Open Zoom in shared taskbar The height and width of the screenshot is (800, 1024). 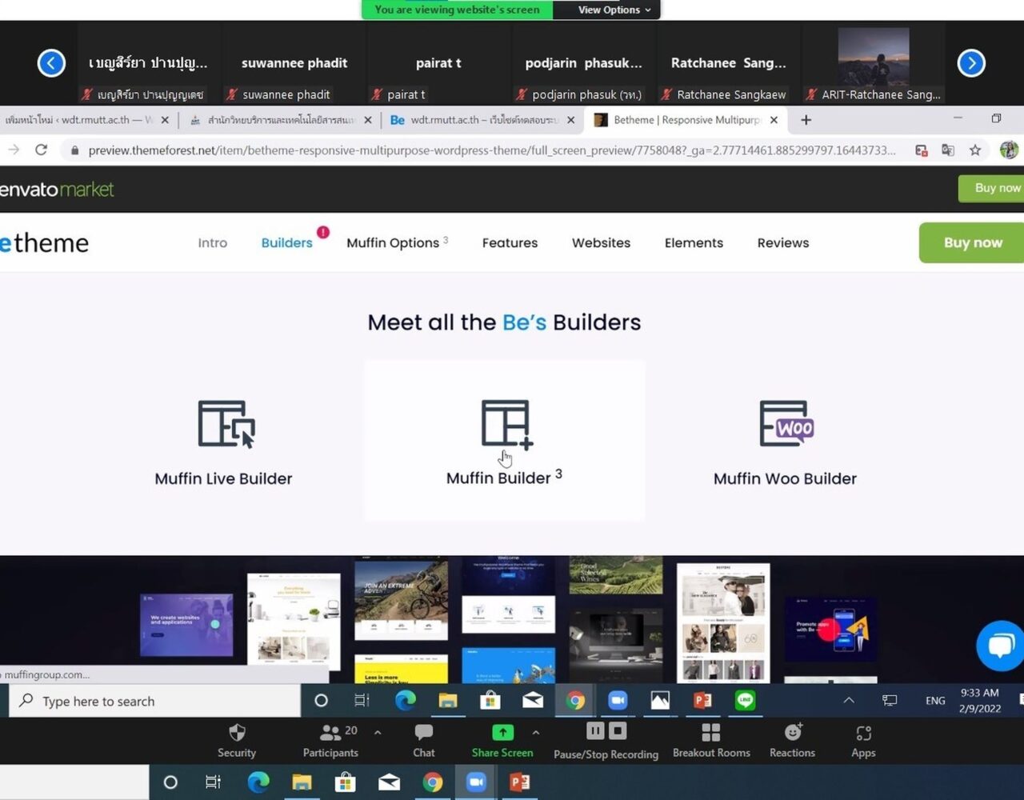point(618,701)
